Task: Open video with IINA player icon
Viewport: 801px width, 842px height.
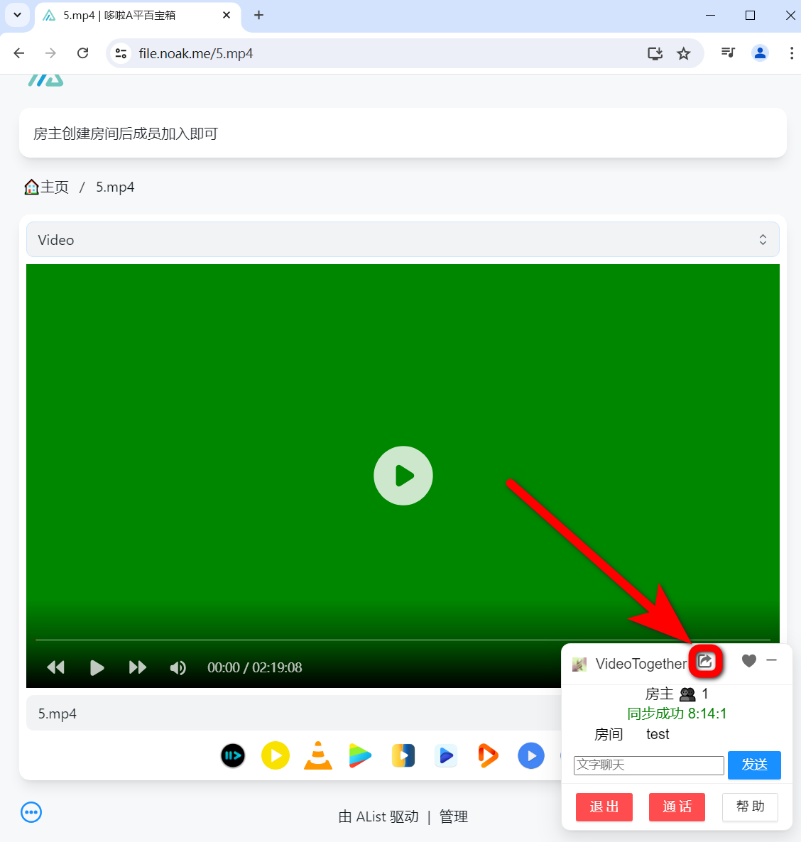Action: (233, 755)
